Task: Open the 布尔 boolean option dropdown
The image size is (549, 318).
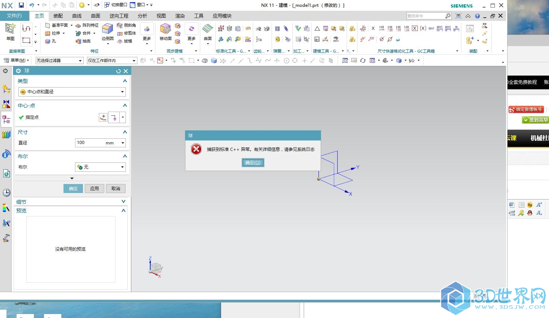Action: (100, 167)
